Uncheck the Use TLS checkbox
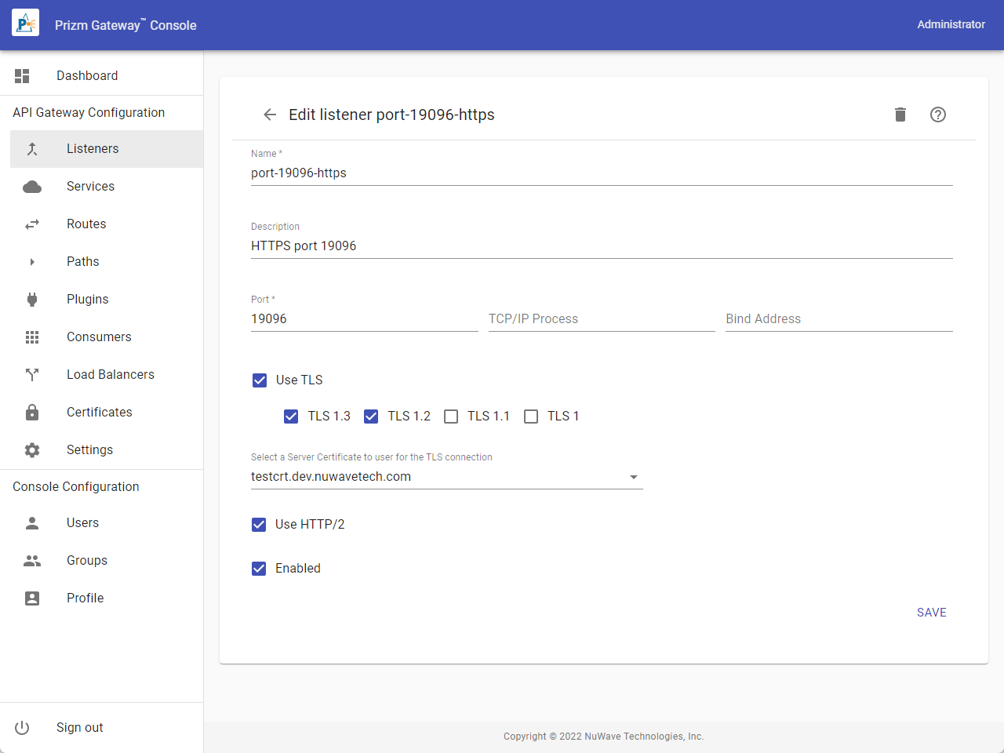 [x=260, y=380]
